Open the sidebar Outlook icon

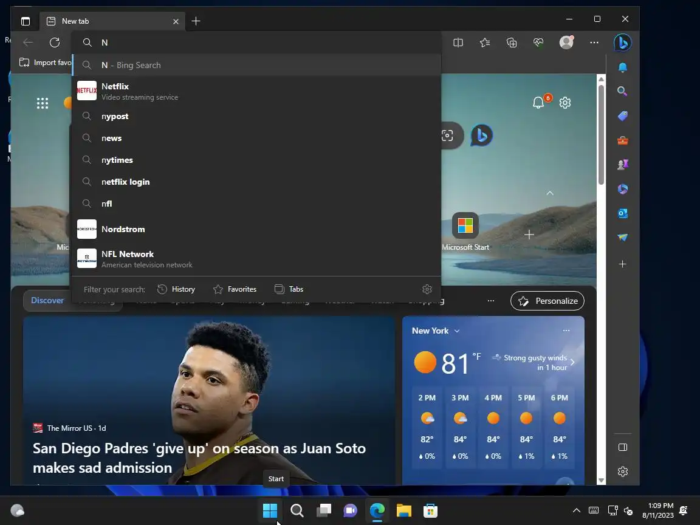click(622, 213)
